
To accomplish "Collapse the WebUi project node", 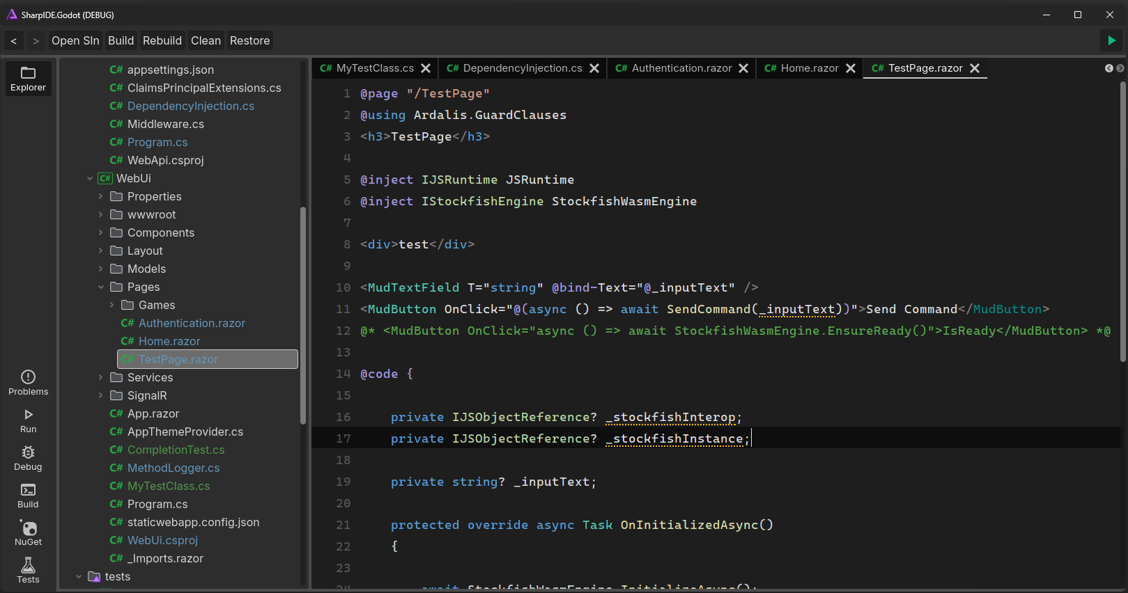I will click(x=89, y=178).
